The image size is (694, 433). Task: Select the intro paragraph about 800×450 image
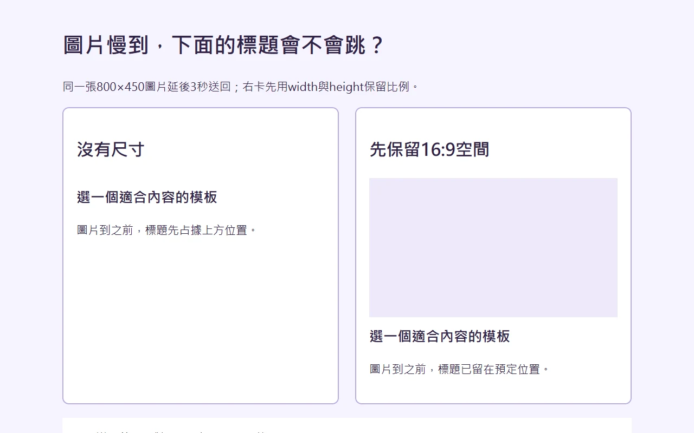(241, 87)
